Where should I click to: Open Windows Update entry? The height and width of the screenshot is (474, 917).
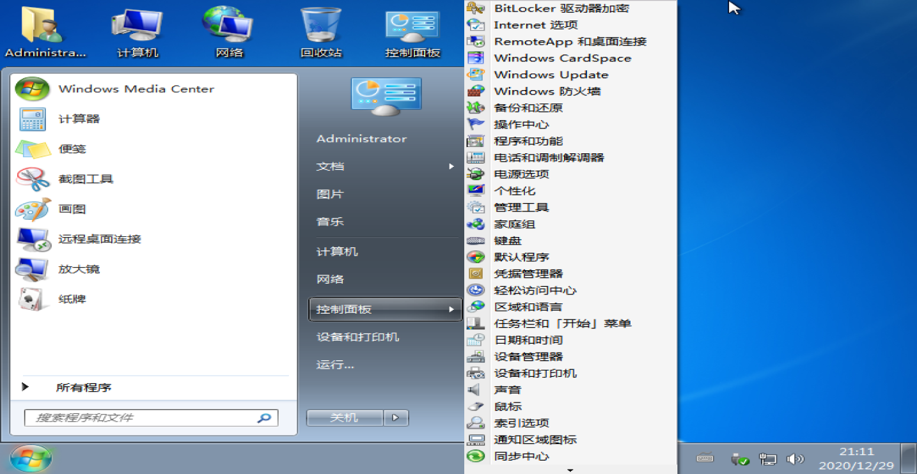coord(570,75)
